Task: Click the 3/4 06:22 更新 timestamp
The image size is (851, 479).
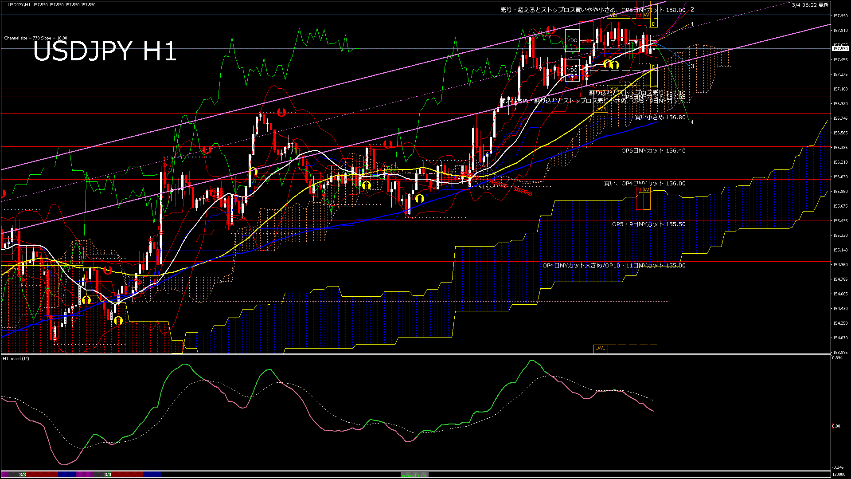Action: (810, 5)
